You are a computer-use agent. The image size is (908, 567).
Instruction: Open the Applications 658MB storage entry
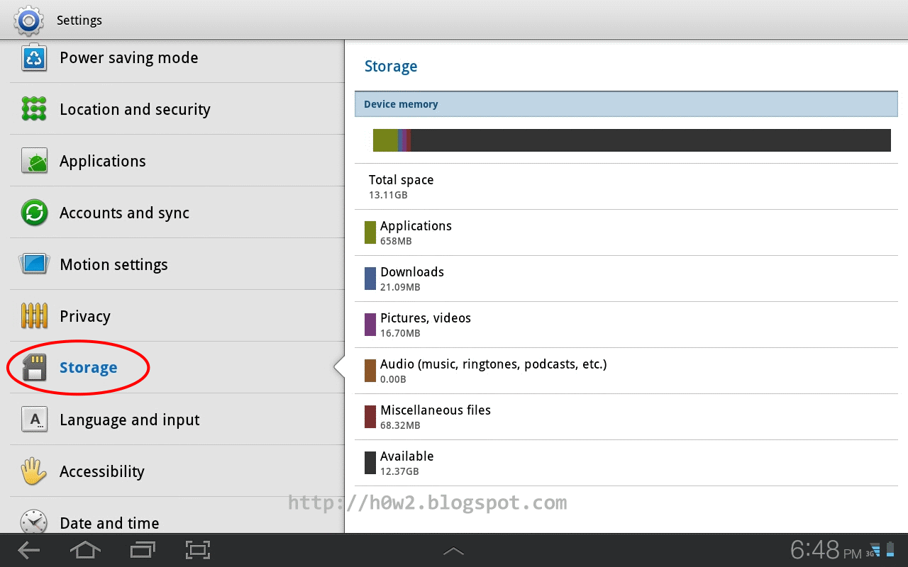click(626, 232)
